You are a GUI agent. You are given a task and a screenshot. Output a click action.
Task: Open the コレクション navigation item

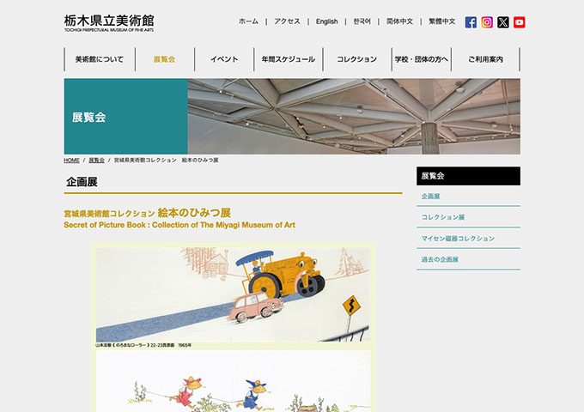(x=356, y=59)
